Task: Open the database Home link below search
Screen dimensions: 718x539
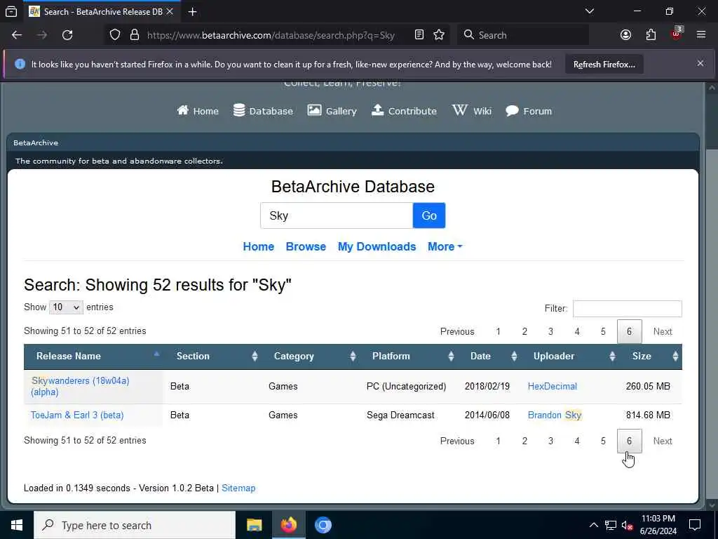Action: click(258, 246)
